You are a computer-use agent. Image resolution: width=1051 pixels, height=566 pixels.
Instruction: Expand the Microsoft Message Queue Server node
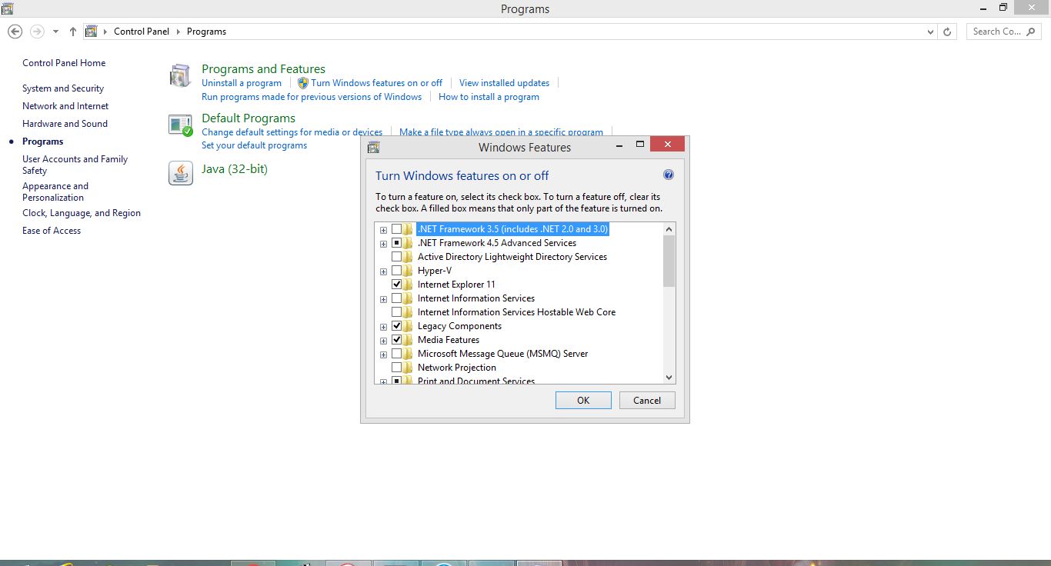point(383,355)
